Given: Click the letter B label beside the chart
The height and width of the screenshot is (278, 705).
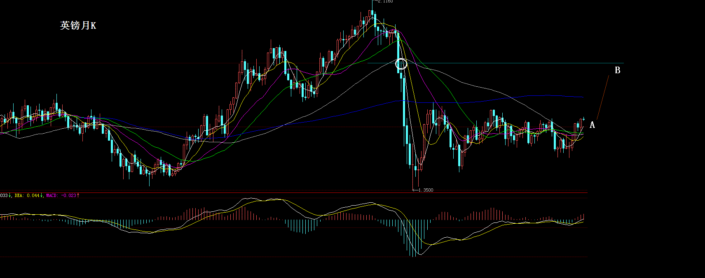Looking at the screenshot, I should tap(617, 70).
